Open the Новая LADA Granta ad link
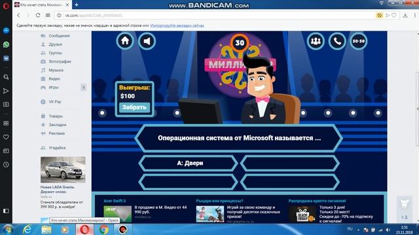This screenshot has width=419, height=235. tap(58, 189)
